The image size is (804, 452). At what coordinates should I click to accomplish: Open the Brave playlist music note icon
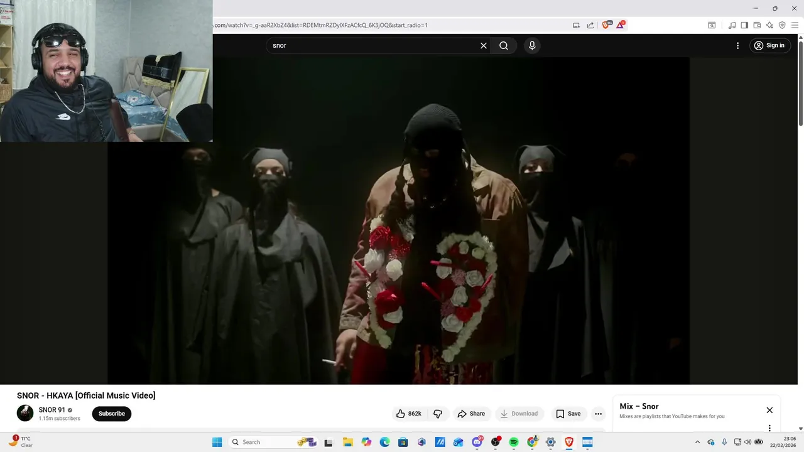tap(732, 25)
